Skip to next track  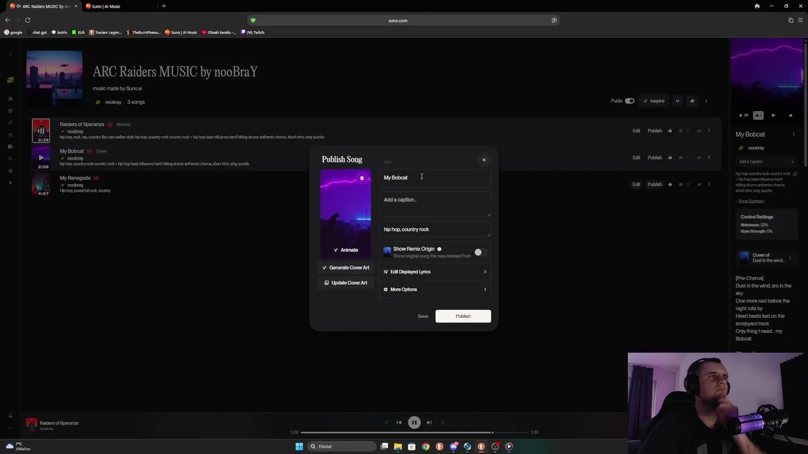429,422
